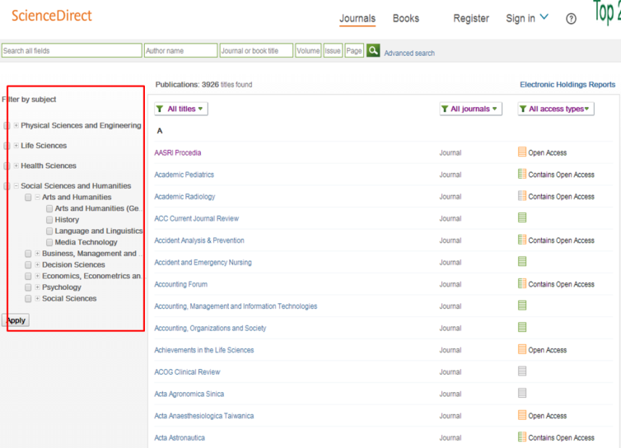Open the help question mark icon

click(x=571, y=19)
